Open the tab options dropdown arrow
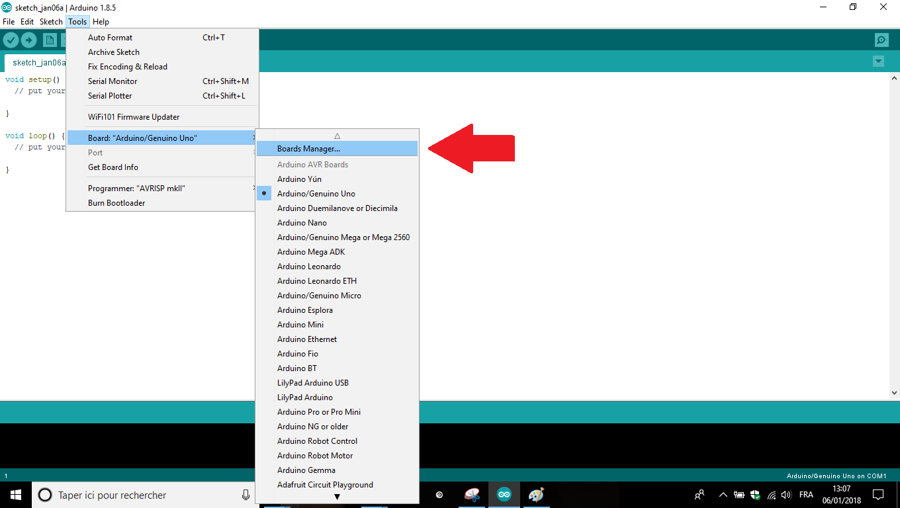900x508 pixels. point(878,62)
